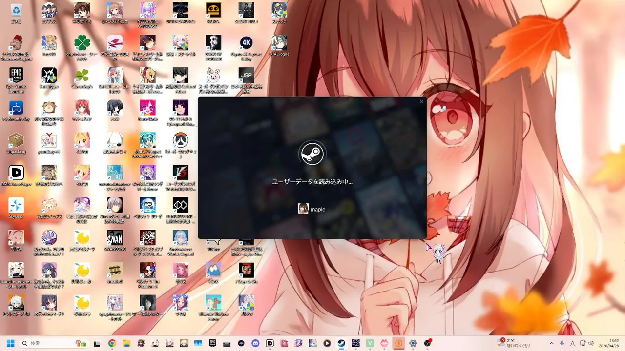Select Elgato 4K Capture Utility icon
The height and width of the screenshot is (351, 625).
click(x=246, y=48)
